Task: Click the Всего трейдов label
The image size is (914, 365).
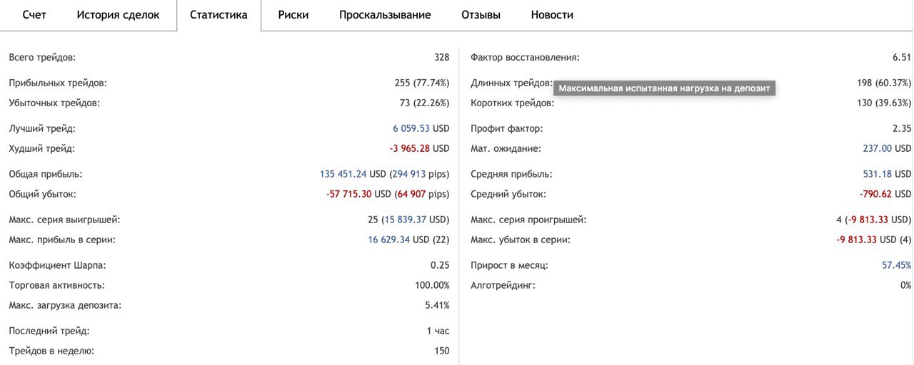Action: 42,57
